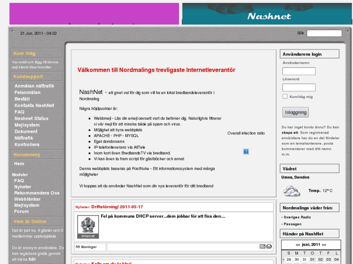Go to previous month in calendar
Image resolution: width=353 pixels, height=264 pixels.
(298, 245)
